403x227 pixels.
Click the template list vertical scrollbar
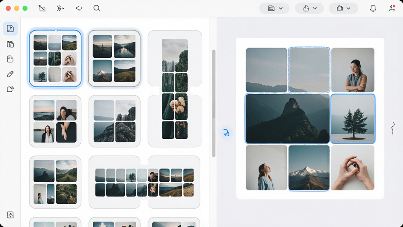(214, 103)
